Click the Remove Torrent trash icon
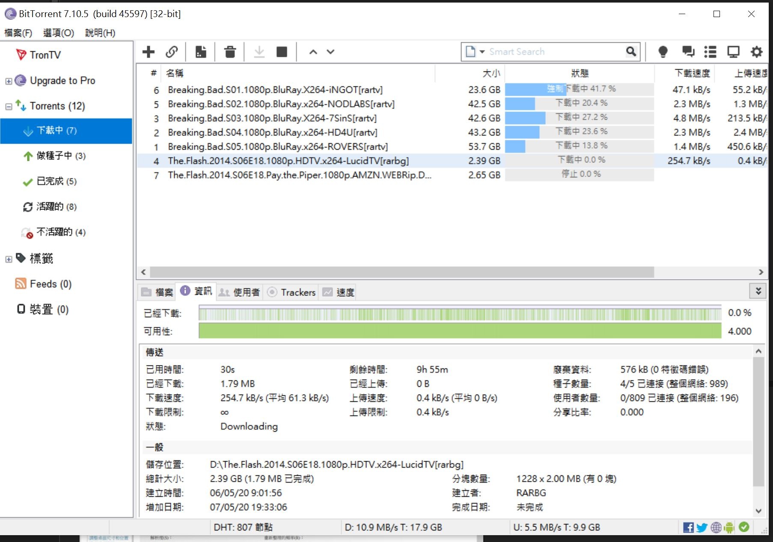 [230, 52]
